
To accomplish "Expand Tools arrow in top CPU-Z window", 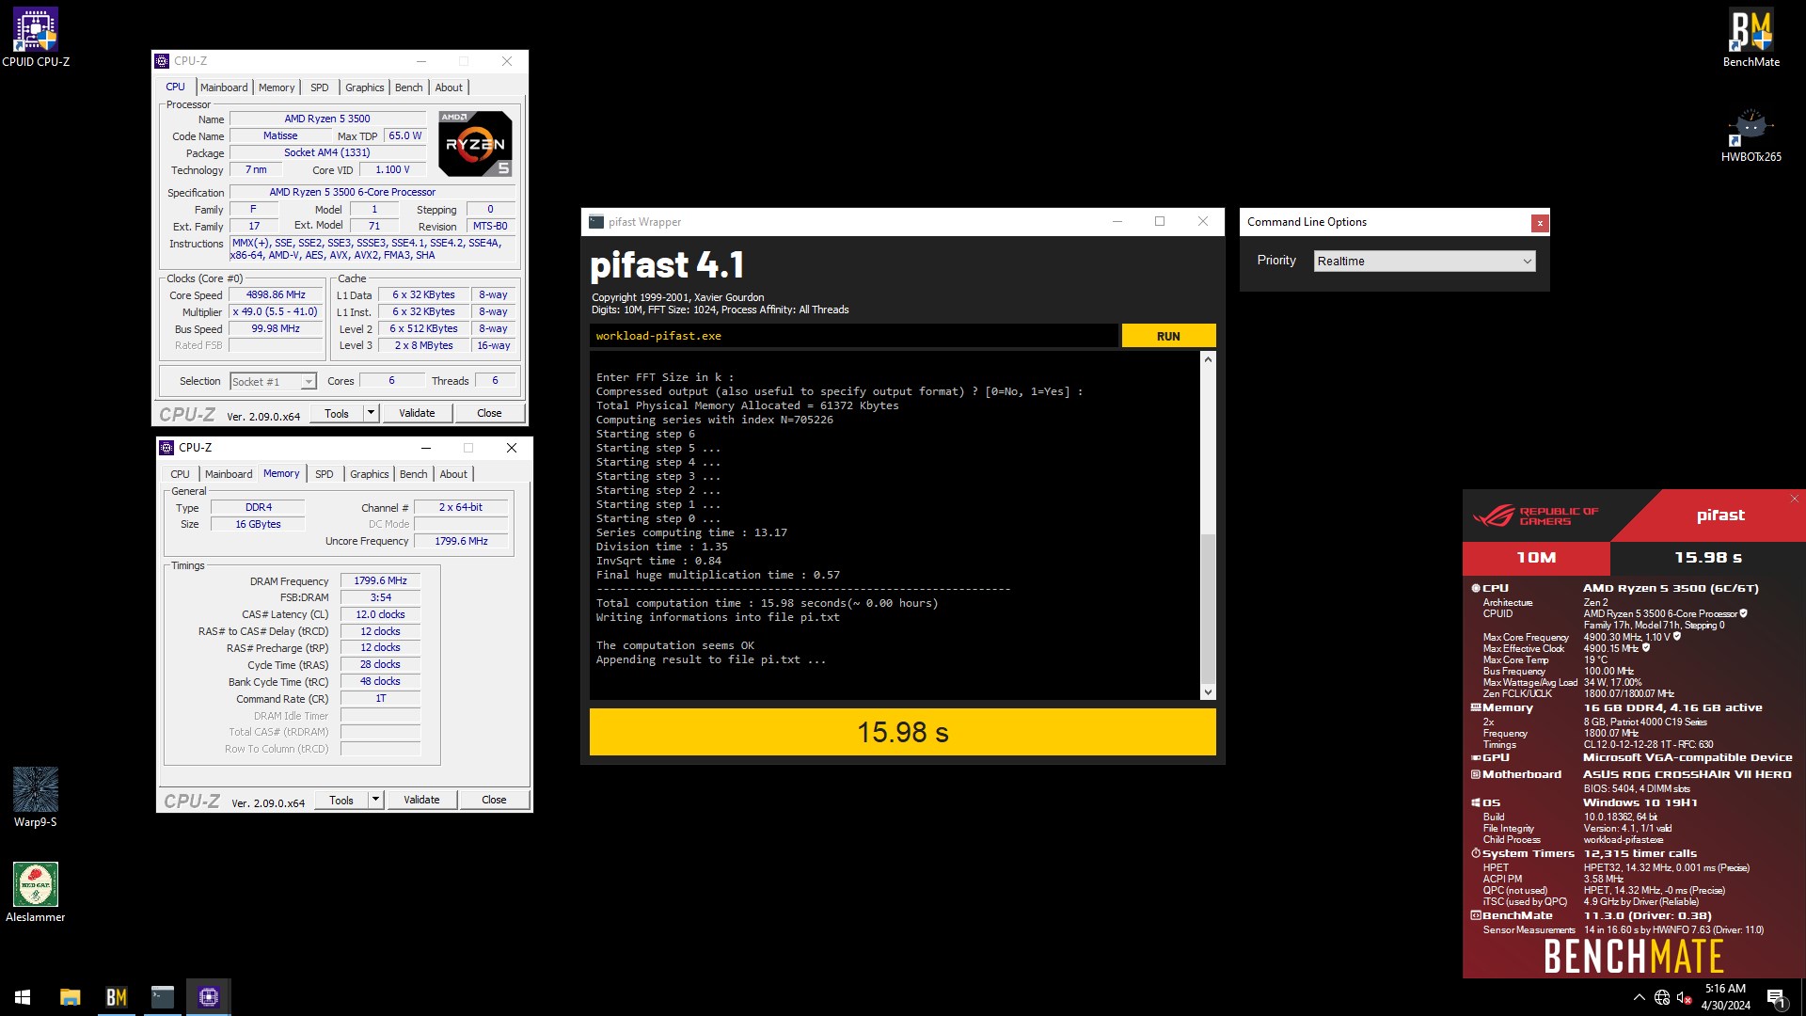I will click(371, 413).
